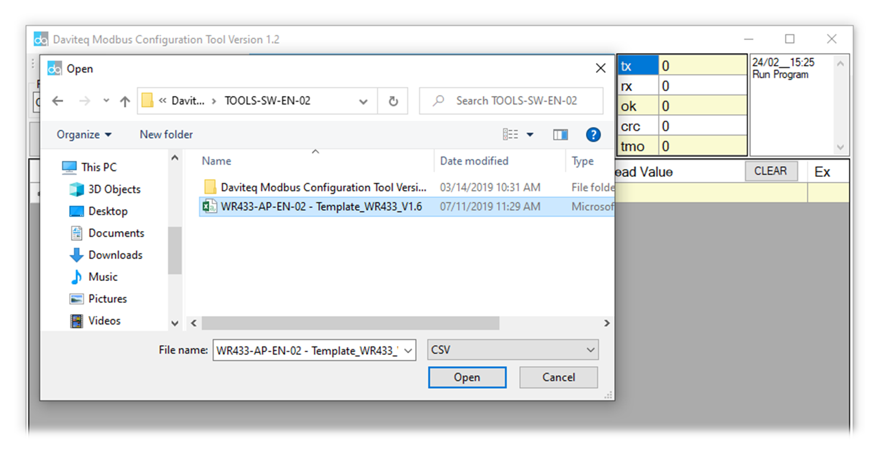The width and height of the screenshot is (883, 459).
Task: Close the Open dialog with X
Action: [601, 68]
